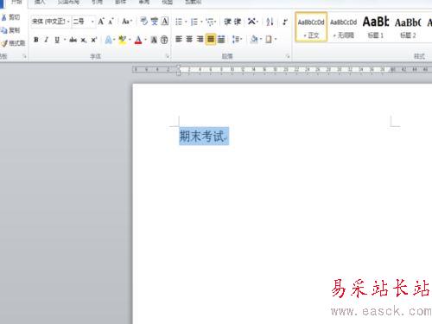This screenshot has width=432, height=324.
Task: Click the Shrink Font small A icon
Action: [111, 22]
